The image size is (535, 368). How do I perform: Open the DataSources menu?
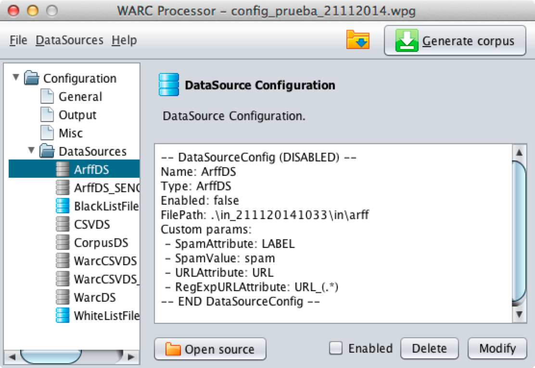69,40
